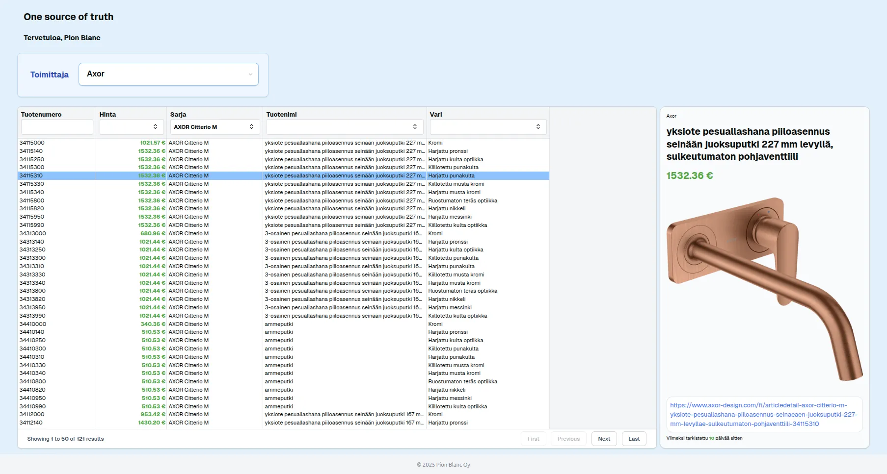This screenshot has width=887, height=474.
Task: Click Harjattu messinki color in row 34410950
Action: click(x=450, y=399)
